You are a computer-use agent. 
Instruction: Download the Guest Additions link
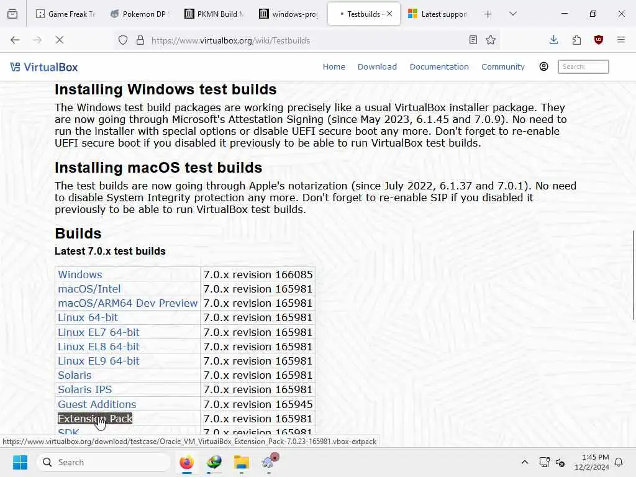point(97,404)
